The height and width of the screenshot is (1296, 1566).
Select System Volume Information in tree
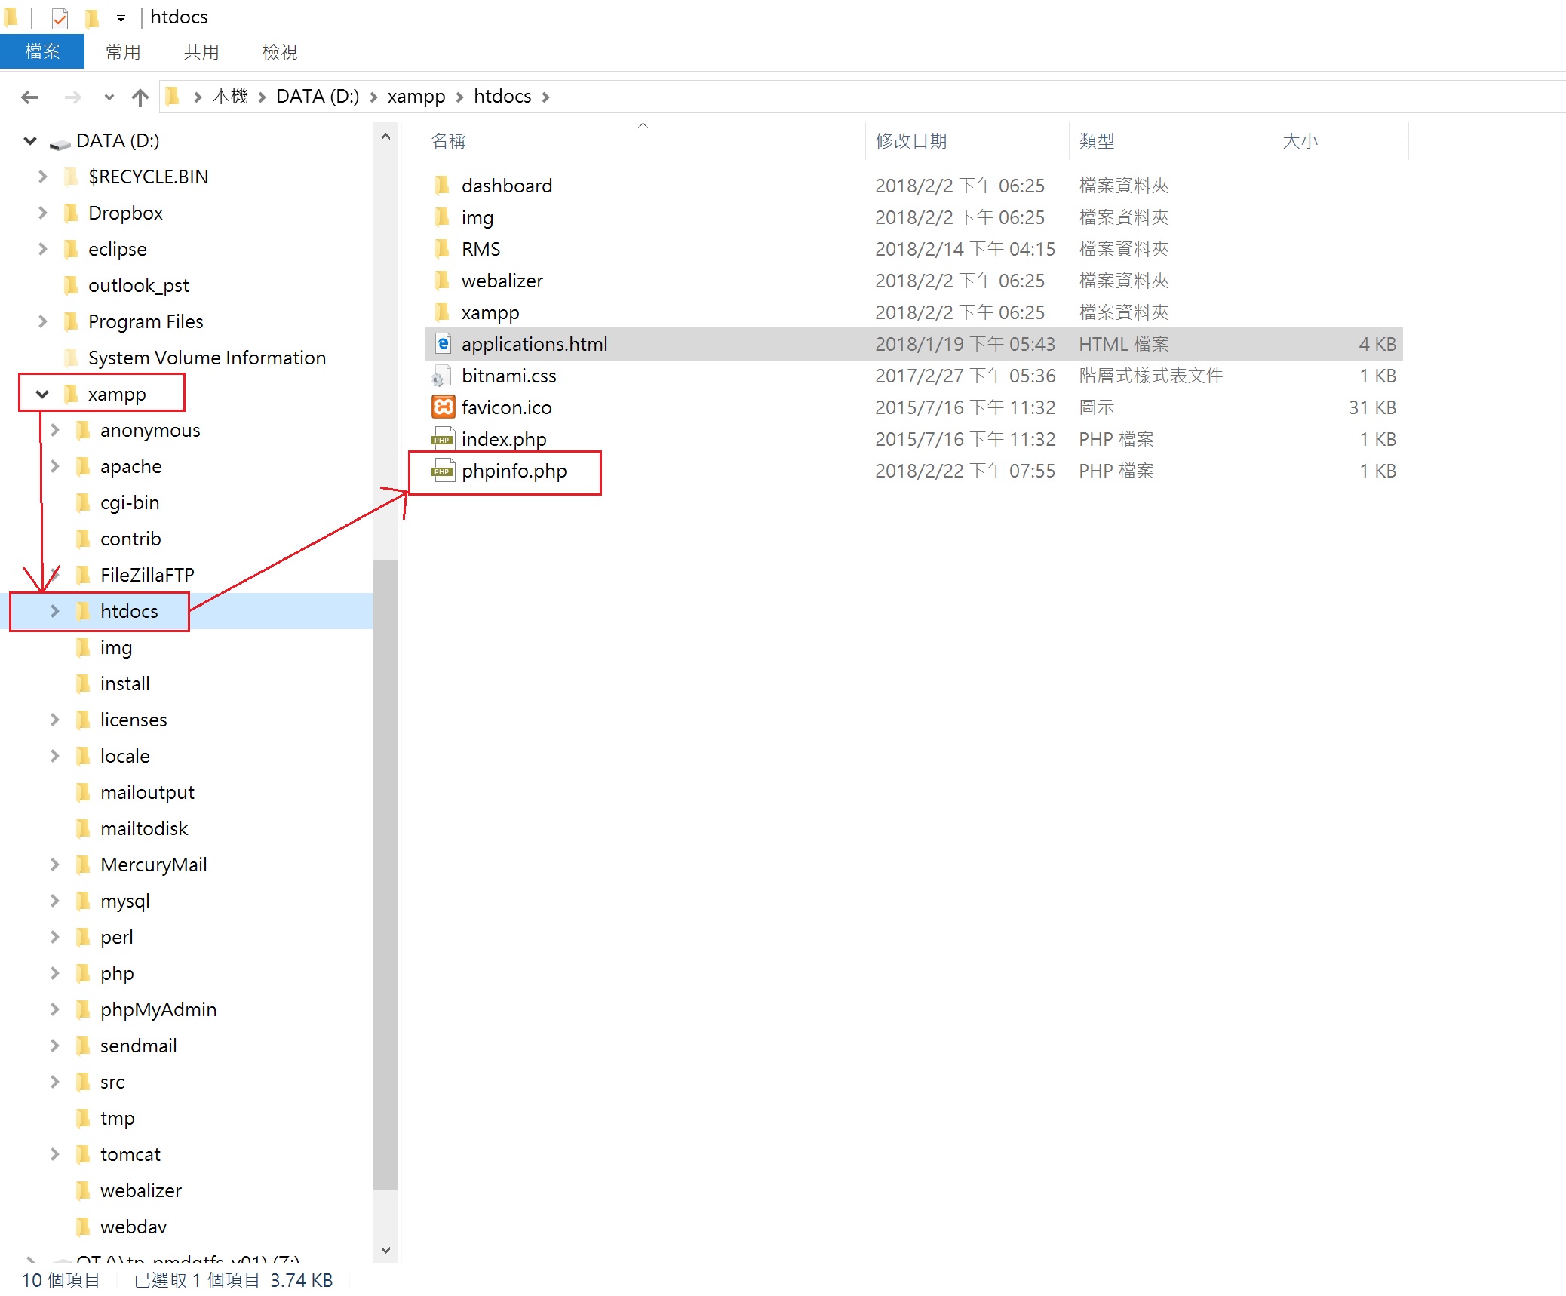[x=207, y=358]
